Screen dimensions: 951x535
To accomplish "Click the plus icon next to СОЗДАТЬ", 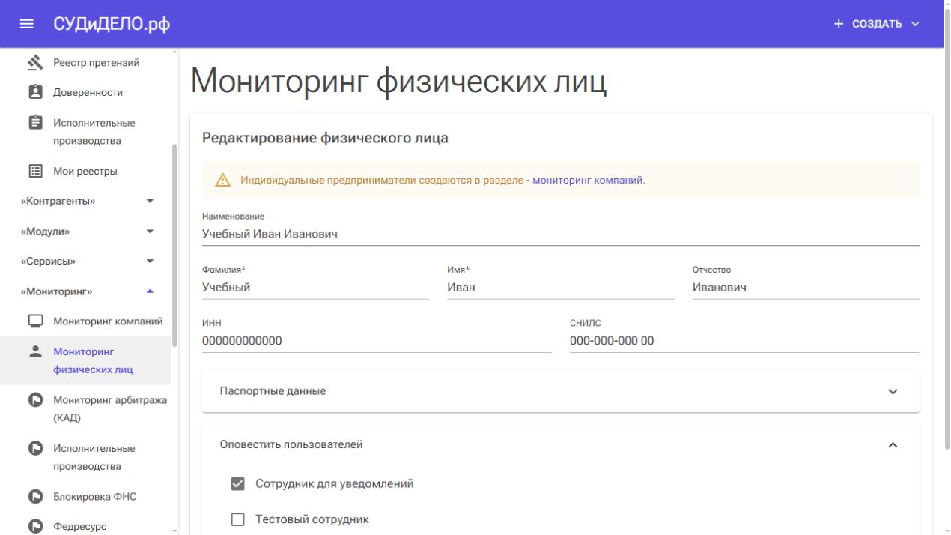I will [839, 24].
